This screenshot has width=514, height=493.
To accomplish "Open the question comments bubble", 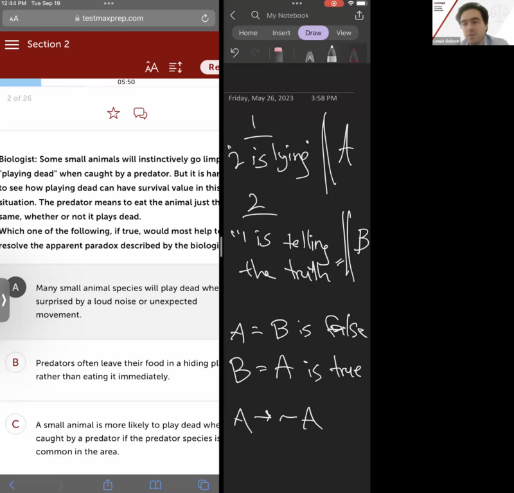I will 140,114.
